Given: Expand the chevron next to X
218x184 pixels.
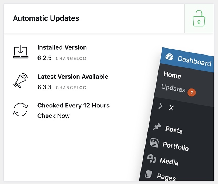Looking at the screenshot, I should (x=161, y=106).
